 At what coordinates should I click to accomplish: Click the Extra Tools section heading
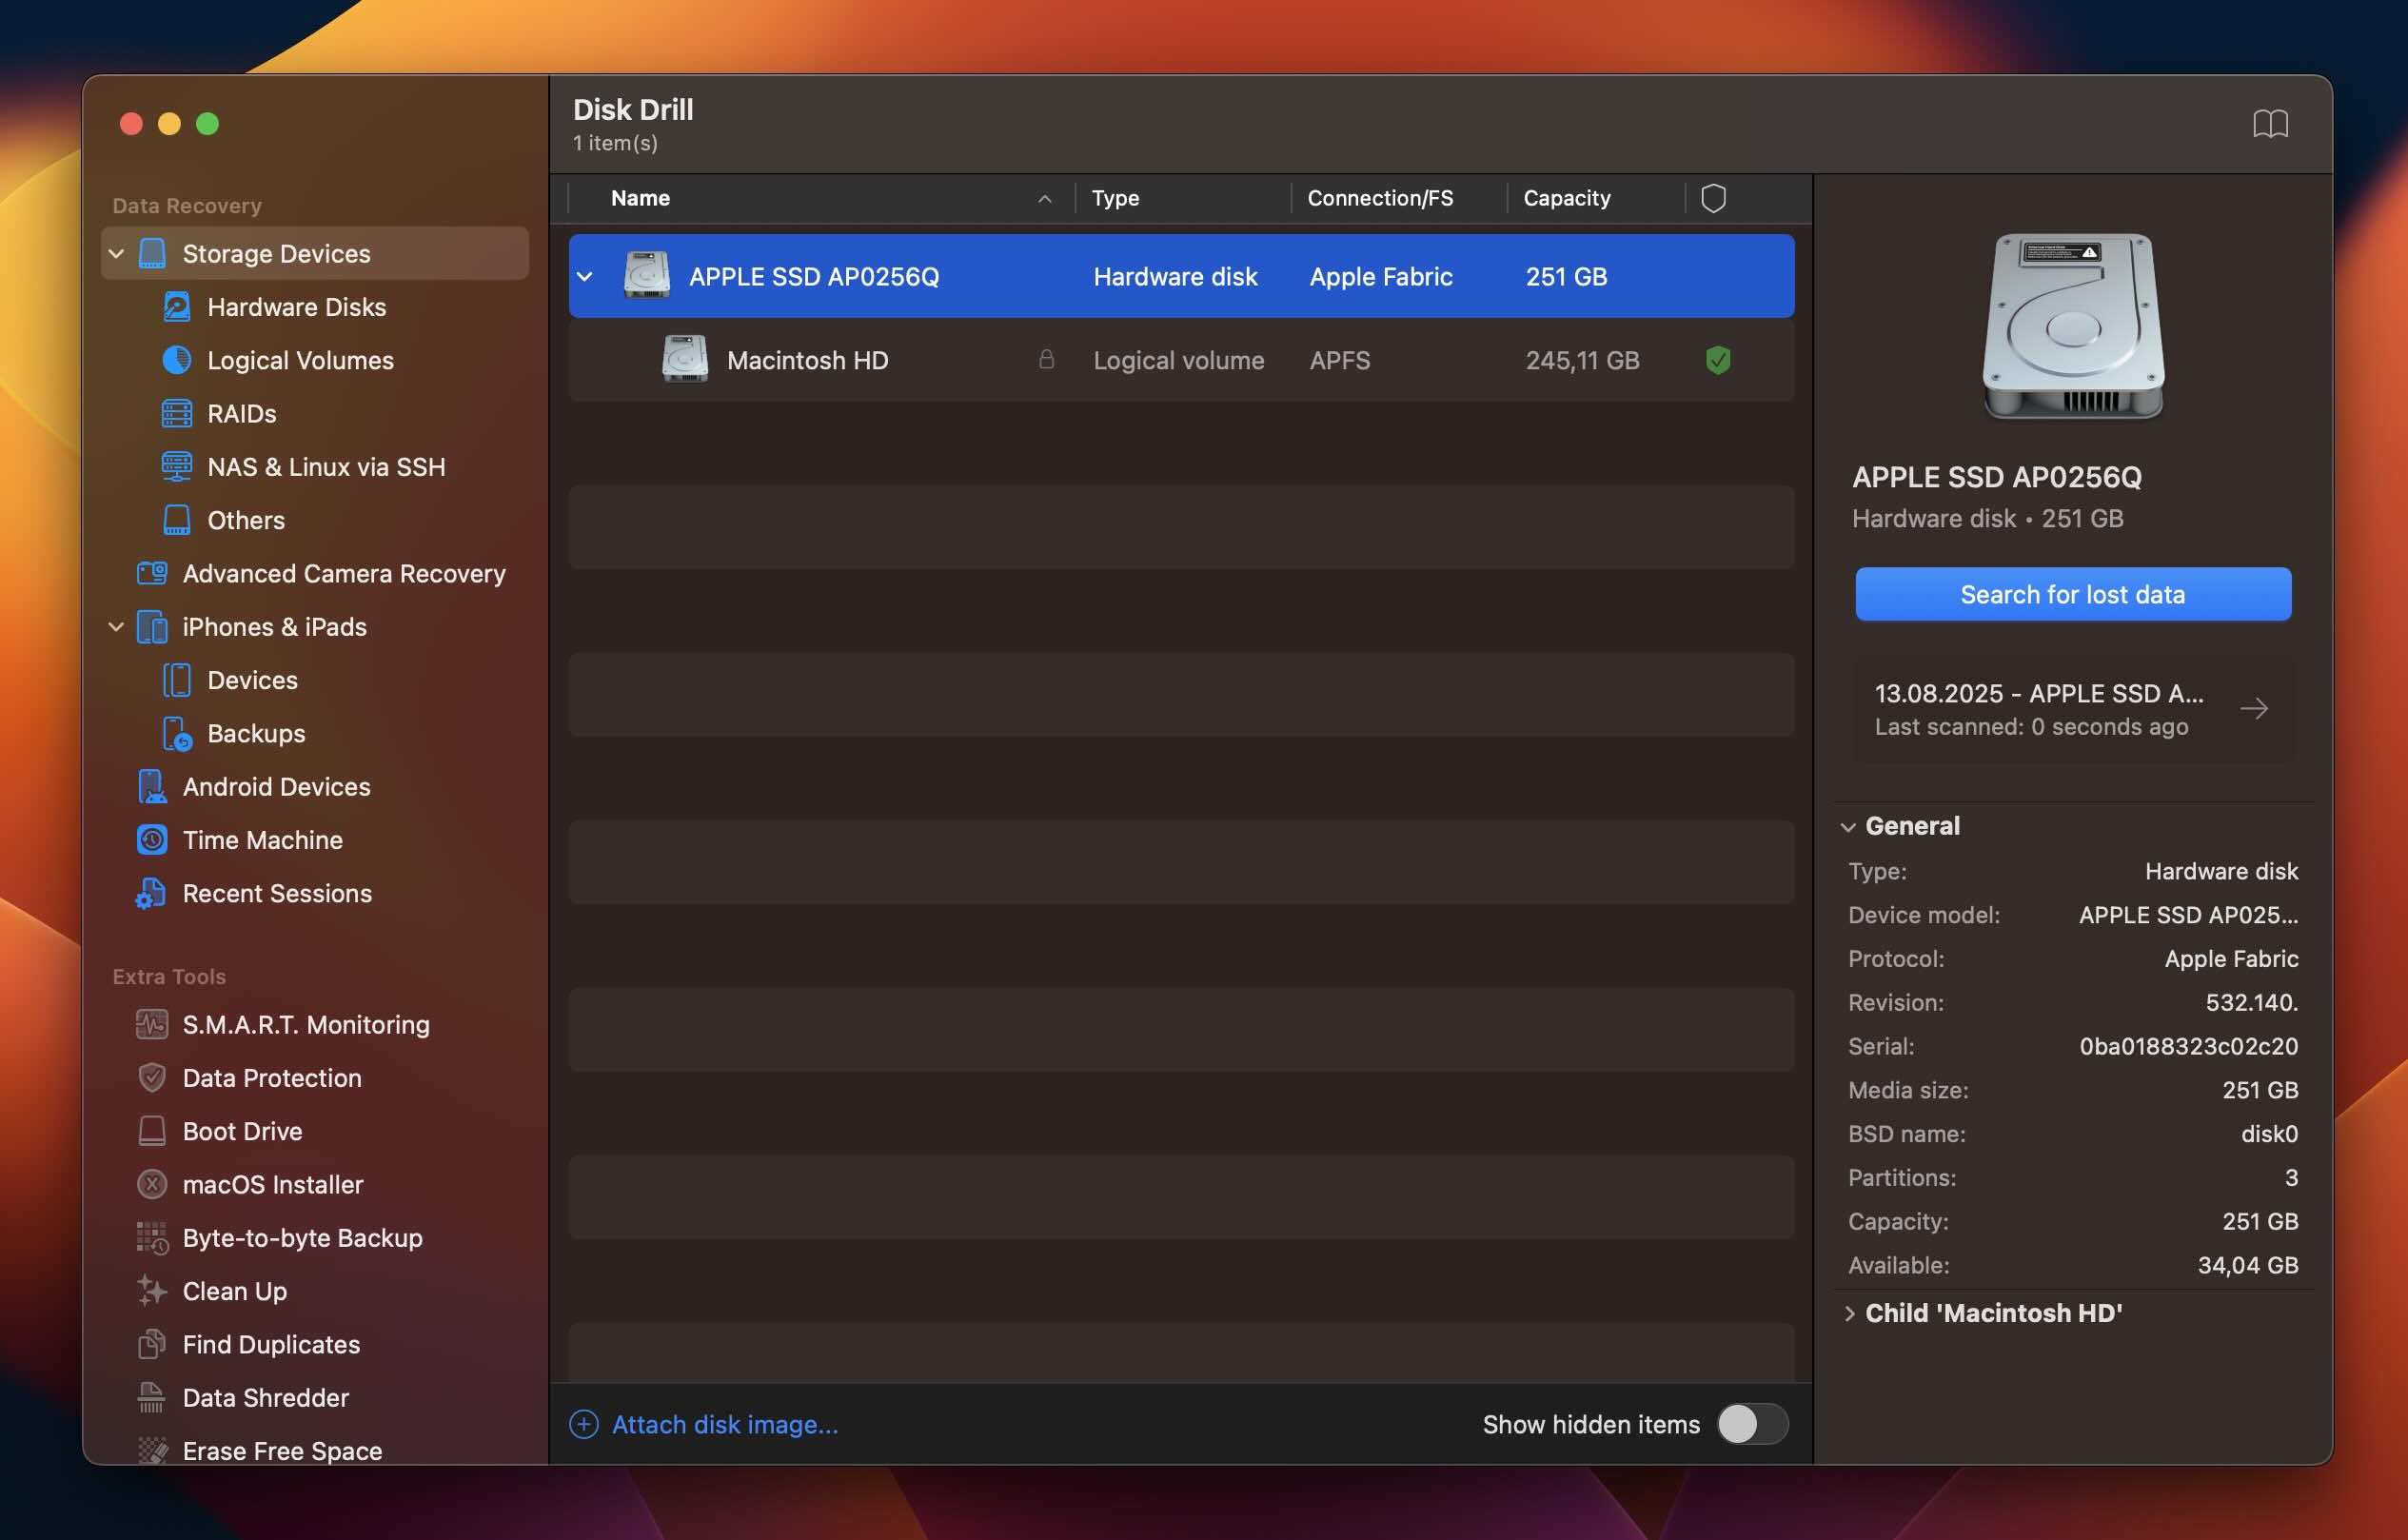(x=169, y=976)
